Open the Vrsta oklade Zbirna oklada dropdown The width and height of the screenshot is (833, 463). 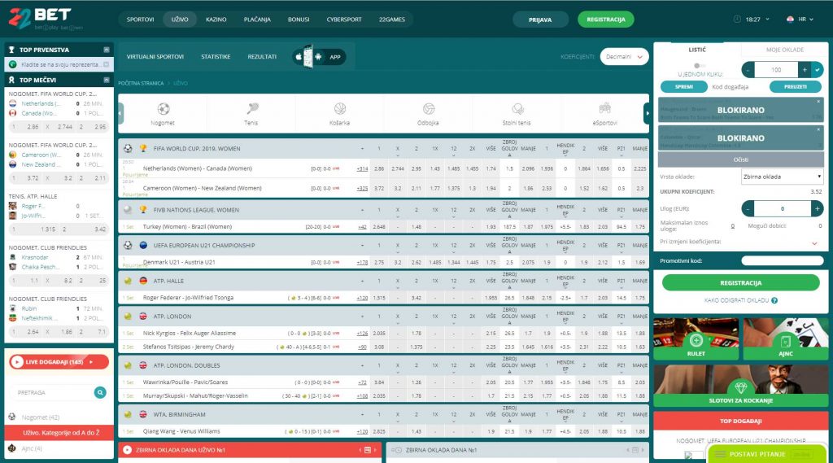tap(782, 177)
